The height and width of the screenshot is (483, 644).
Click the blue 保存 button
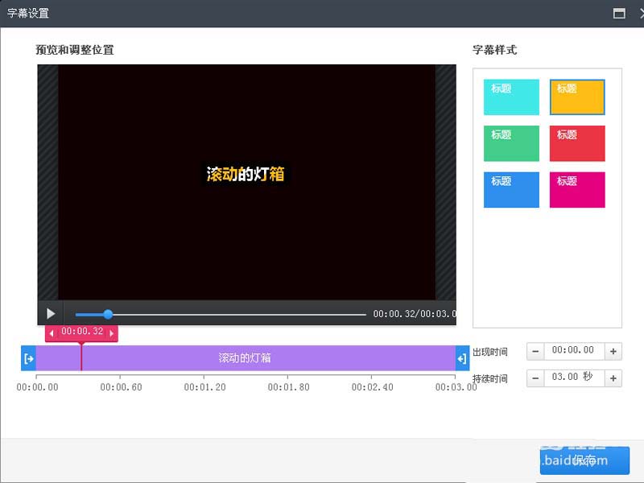pyautogui.click(x=584, y=460)
